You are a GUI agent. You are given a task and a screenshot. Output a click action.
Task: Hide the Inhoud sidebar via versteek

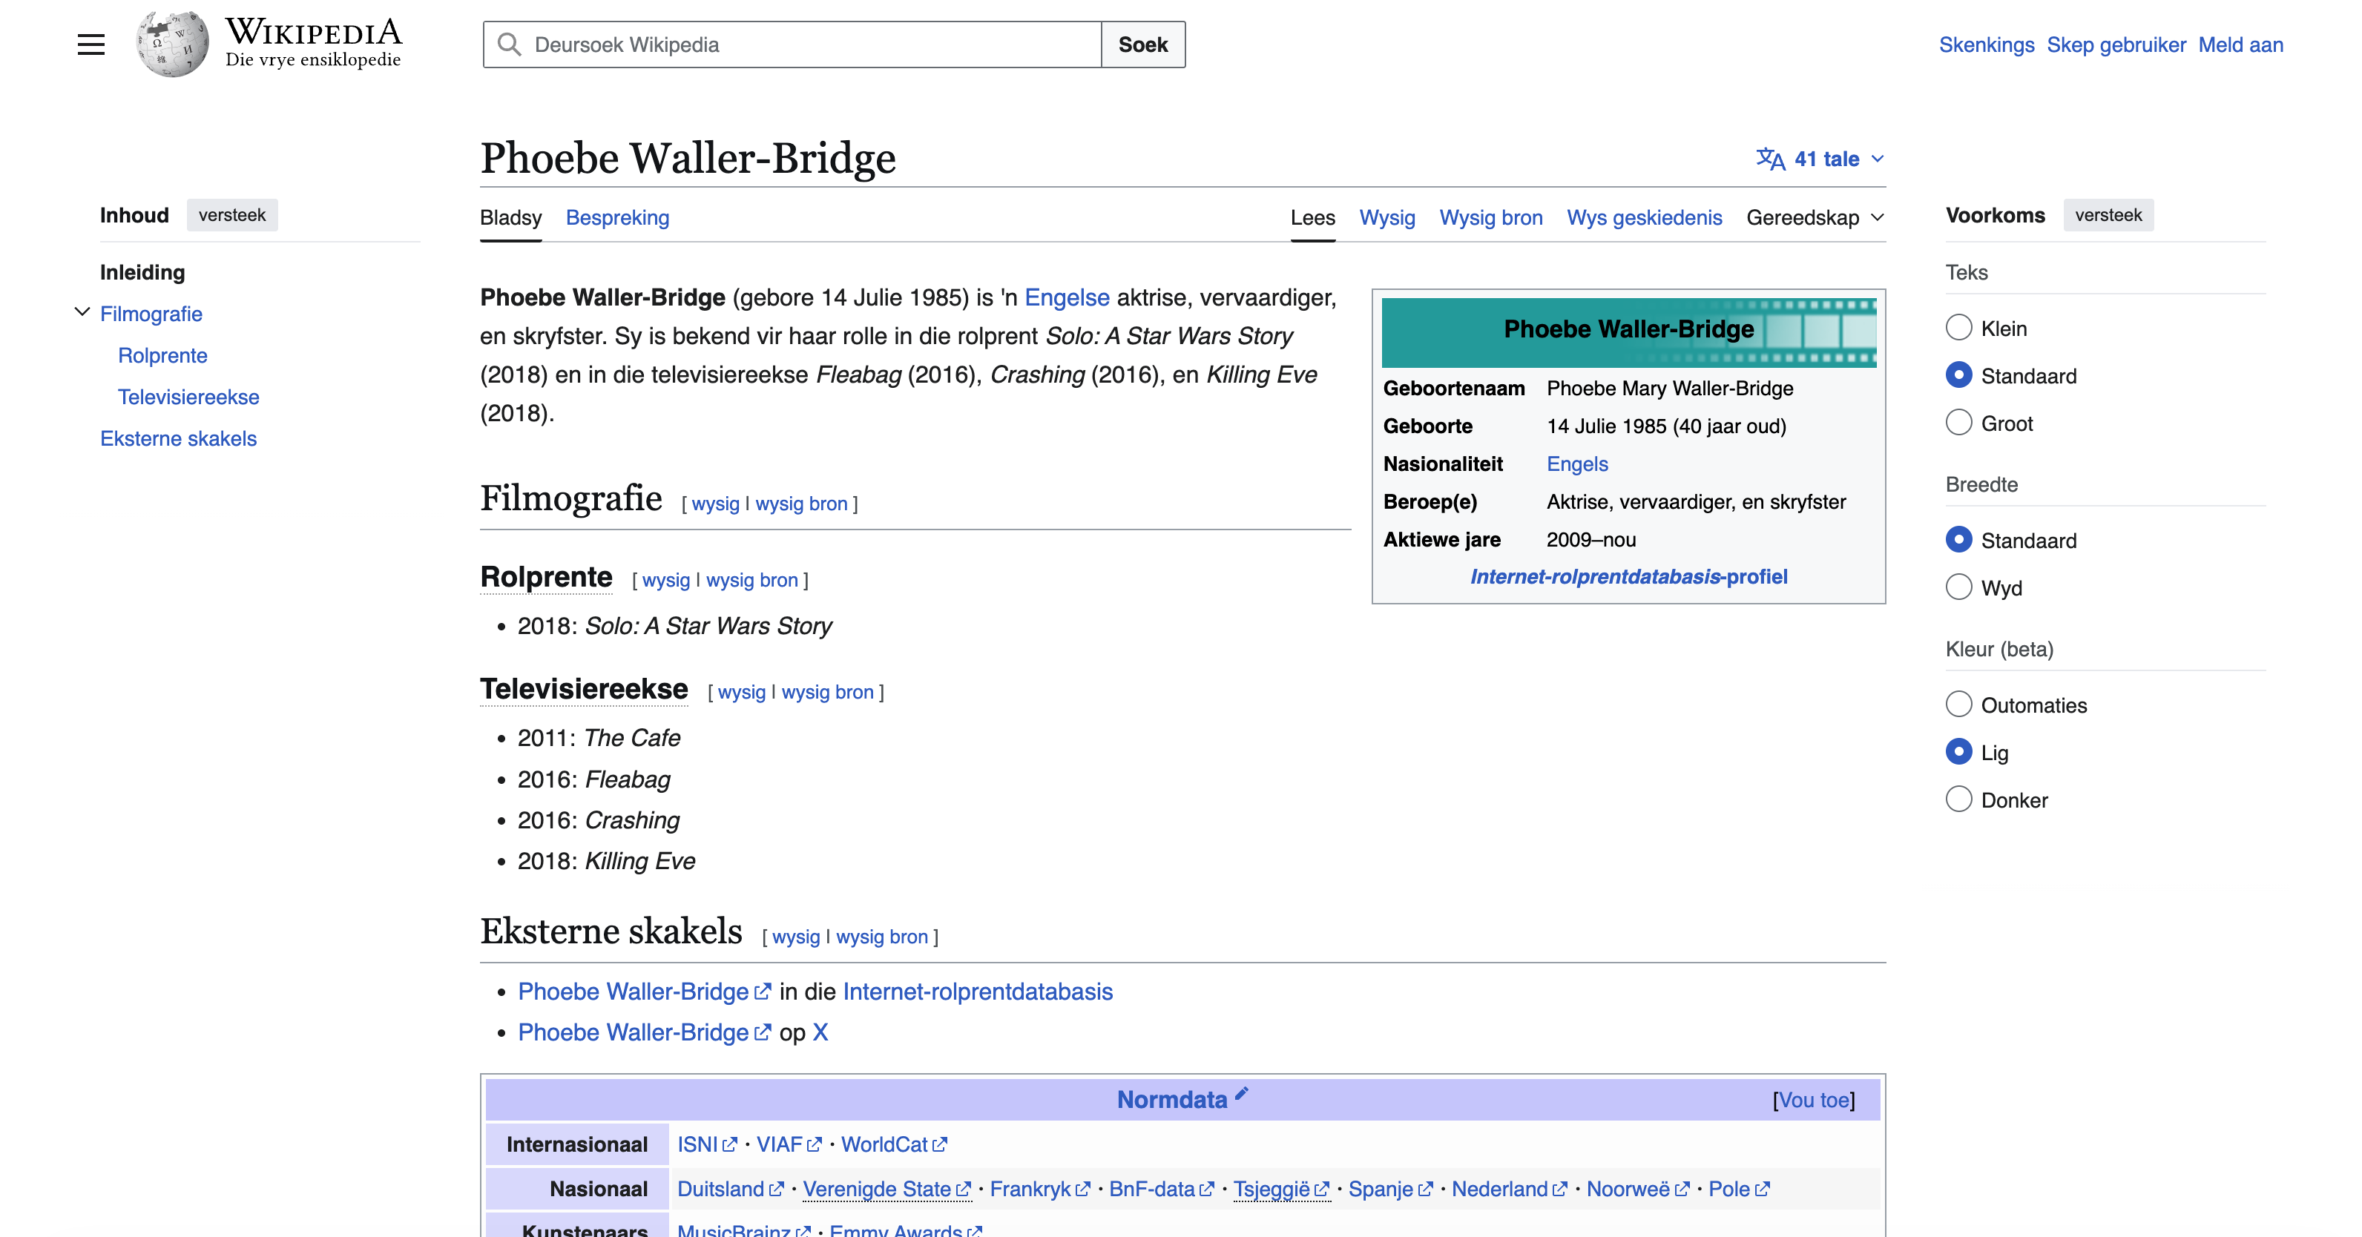coord(232,214)
